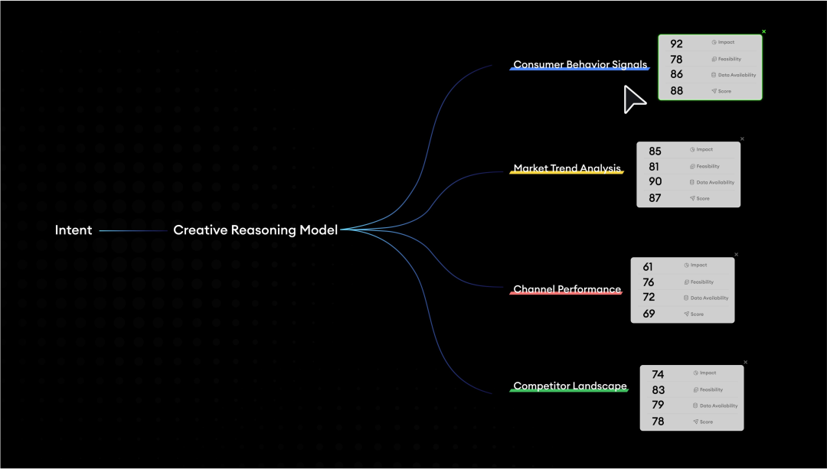The image size is (827, 469).
Task: Click Data Availability icon in Market Trend card
Action: 692,182
